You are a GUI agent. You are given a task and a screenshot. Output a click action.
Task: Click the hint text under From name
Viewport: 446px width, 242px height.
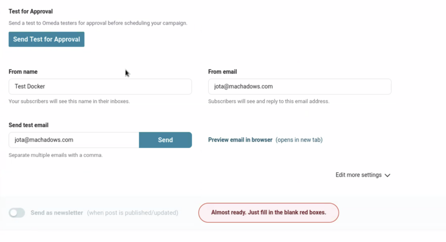pos(69,101)
